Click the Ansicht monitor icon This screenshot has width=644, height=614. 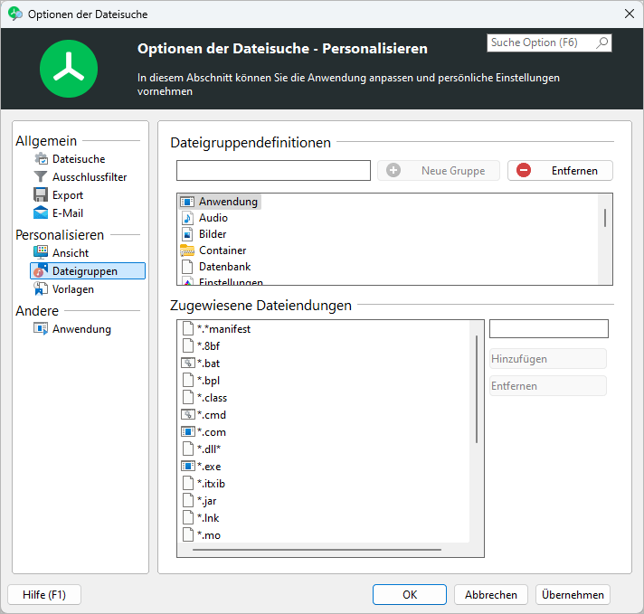41,252
